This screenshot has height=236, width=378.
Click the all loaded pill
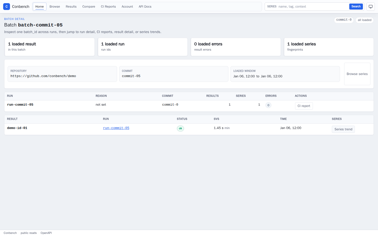pyautogui.click(x=365, y=20)
